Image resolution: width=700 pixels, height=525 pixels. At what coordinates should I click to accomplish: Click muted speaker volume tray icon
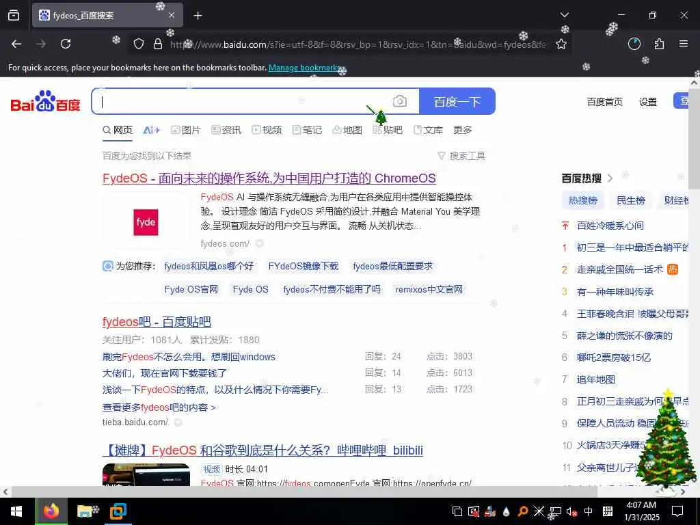point(571,511)
